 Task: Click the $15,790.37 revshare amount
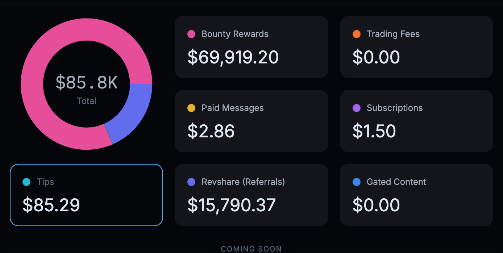point(232,205)
